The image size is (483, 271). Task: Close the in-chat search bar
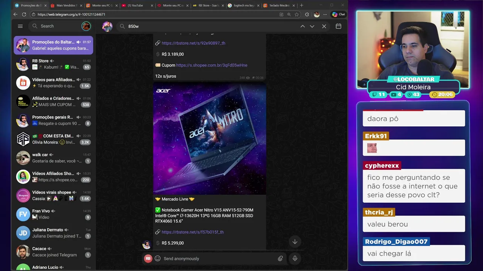coord(324,26)
